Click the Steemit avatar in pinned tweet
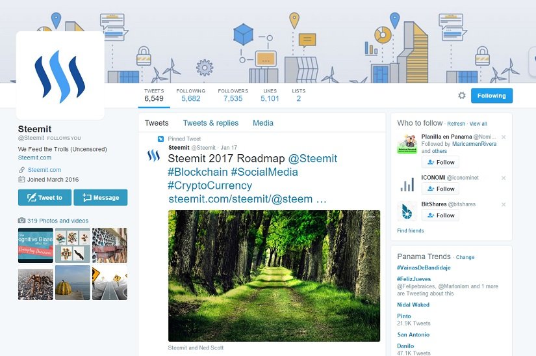536x356 pixels. click(x=153, y=155)
